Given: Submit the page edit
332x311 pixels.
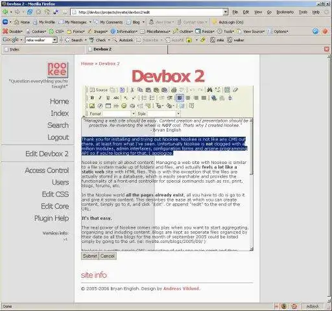Looking at the screenshot, I should pos(89,256).
